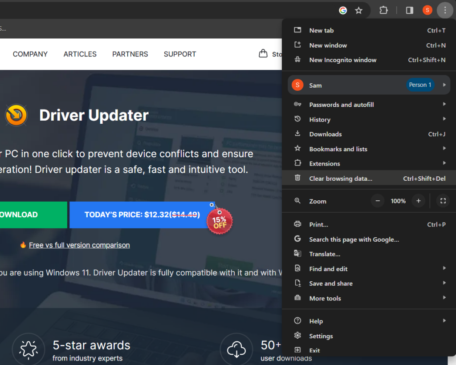
Task: Expand the Bookmarks and lists submenu
Action: pos(338,149)
